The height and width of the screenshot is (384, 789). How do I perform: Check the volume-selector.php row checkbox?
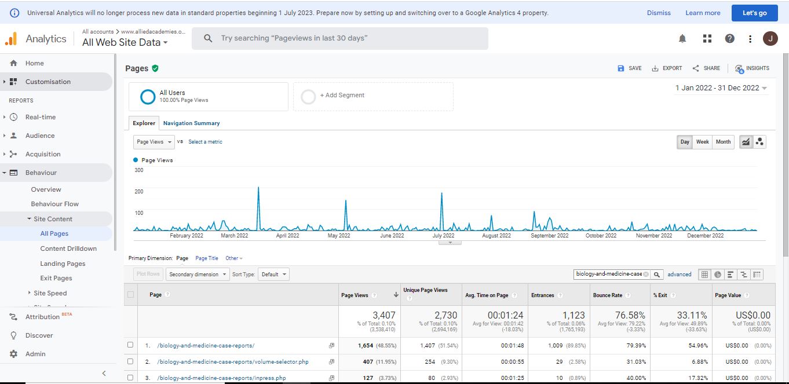click(130, 361)
